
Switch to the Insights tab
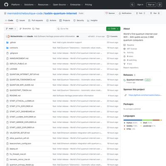[92, 20]
